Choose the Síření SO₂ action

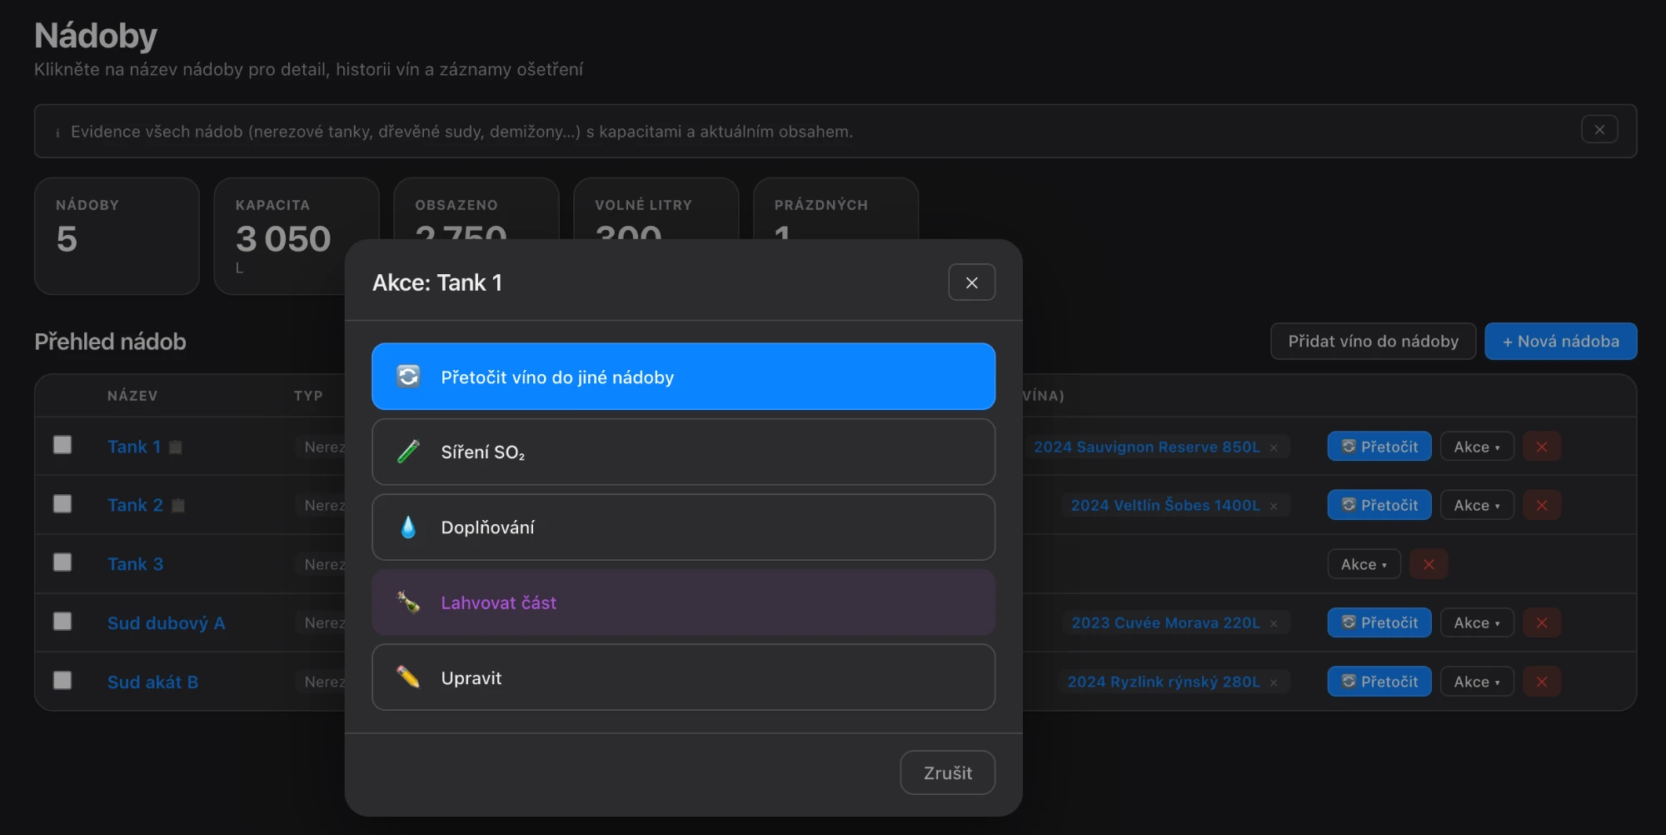683,452
